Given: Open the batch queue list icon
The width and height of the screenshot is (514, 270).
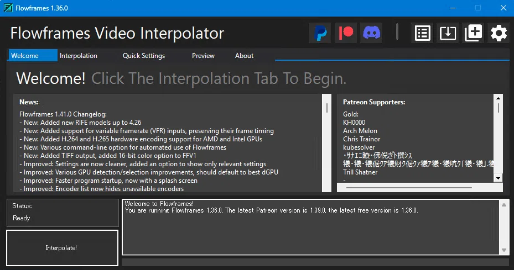Looking at the screenshot, I should tap(422, 33).
